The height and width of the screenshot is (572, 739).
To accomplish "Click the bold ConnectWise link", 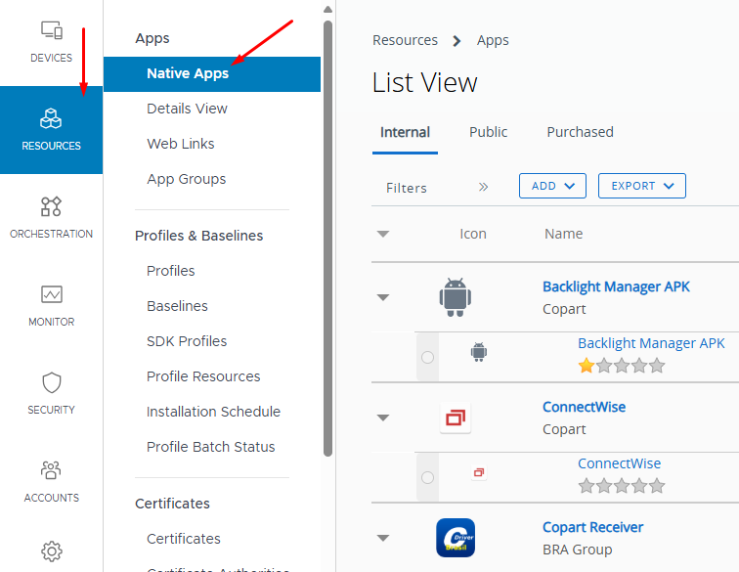I will 584,407.
